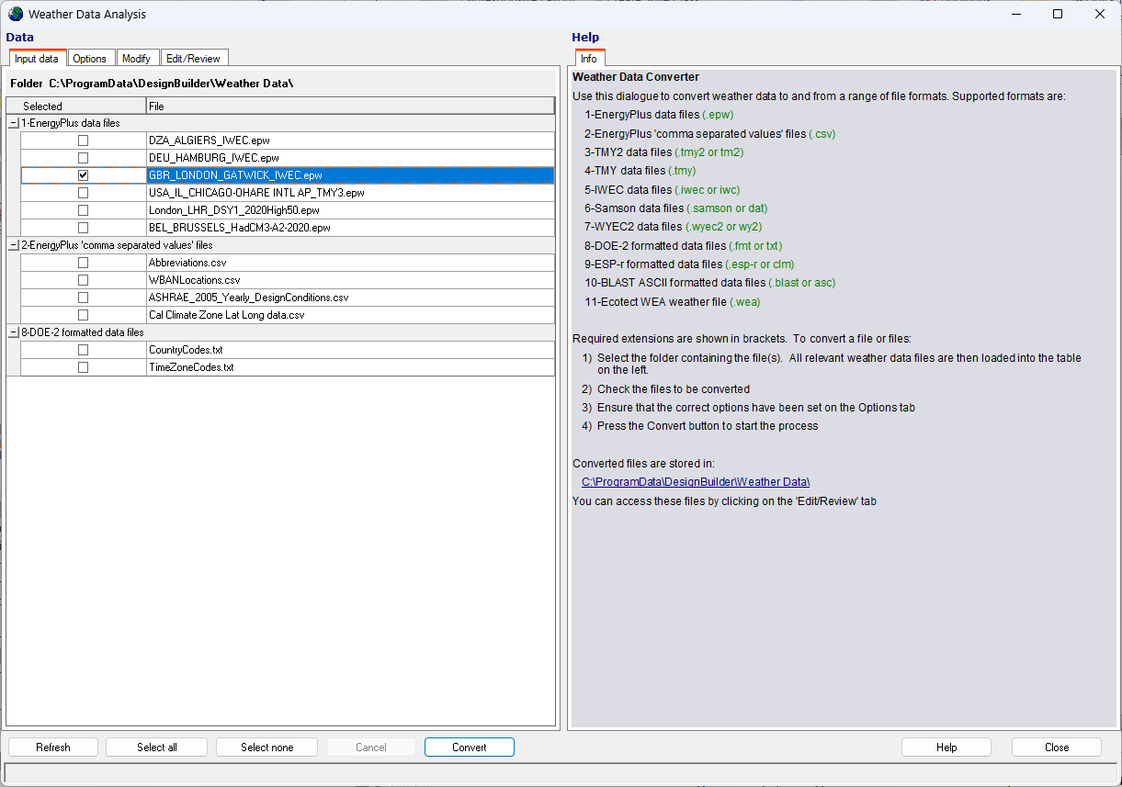Viewport: 1122px width, 787px height.
Task: Select the USA_IL_CHICAGO-OHARE file row
Action: [x=256, y=193]
